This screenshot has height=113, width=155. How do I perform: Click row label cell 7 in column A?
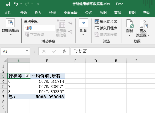19,87
